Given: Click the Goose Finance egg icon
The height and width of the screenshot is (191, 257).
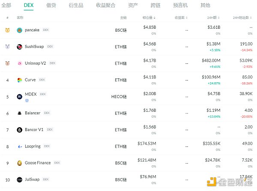Looking at the screenshot, I should (20, 163).
